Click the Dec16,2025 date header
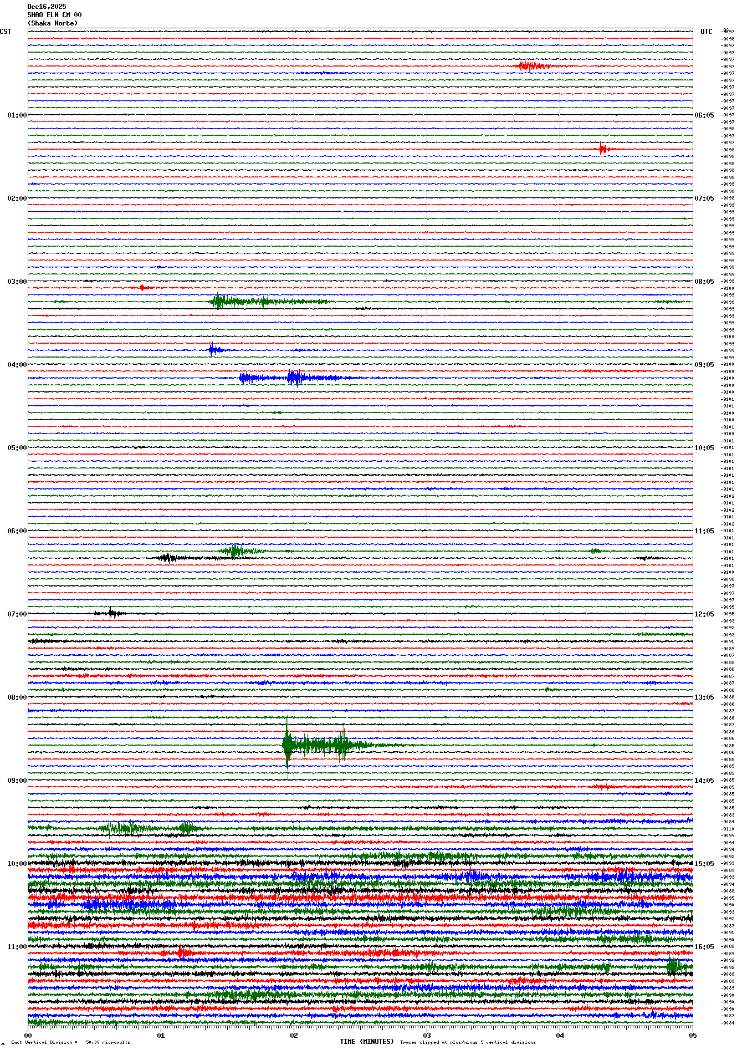Viewport: 737px width, 1050px height. (x=47, y=7)
